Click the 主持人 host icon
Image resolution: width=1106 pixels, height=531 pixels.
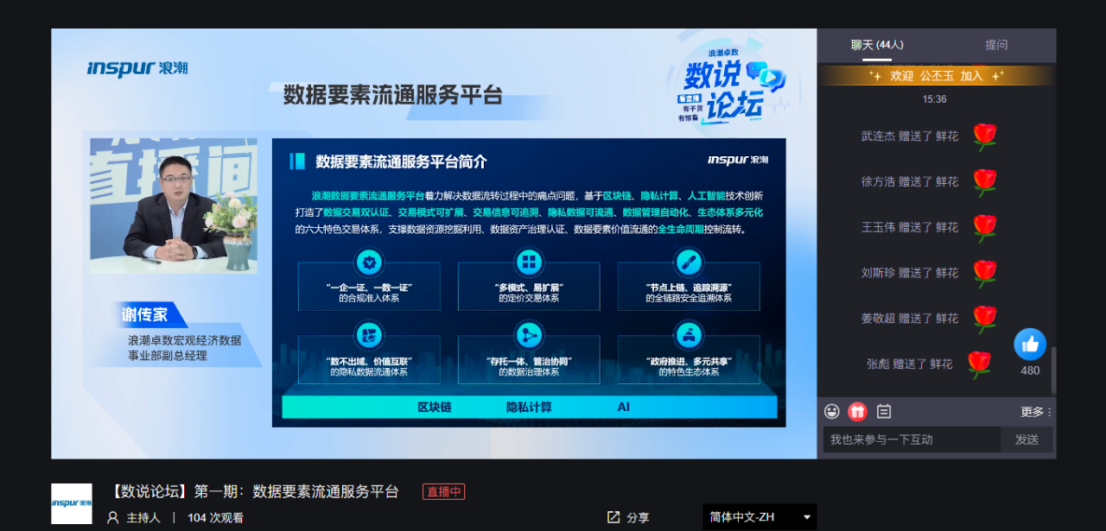coord(113,518)
